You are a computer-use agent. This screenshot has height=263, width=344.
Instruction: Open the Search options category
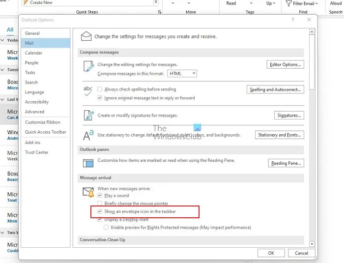(46, 82)
